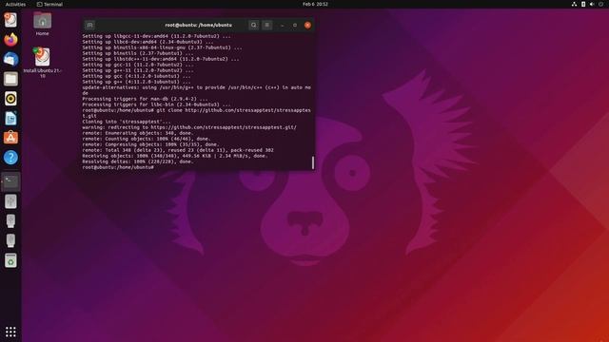Screen dimensions: 609x342
Task: Launch Firefox from the dock
Action: pyautogui.click(x=10, y=40)
